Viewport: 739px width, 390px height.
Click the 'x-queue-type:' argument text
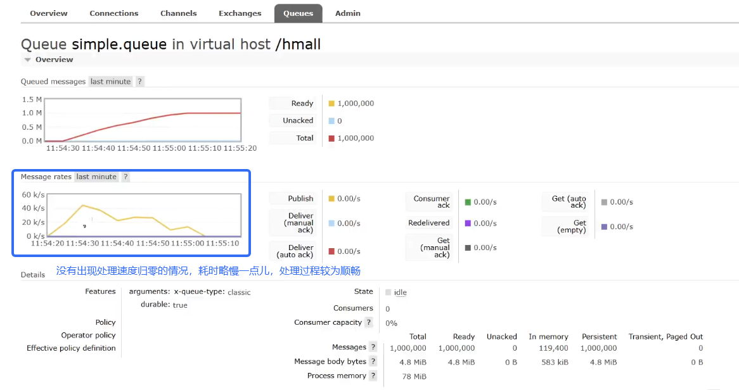pyautogui.click(x=200, y=292)
